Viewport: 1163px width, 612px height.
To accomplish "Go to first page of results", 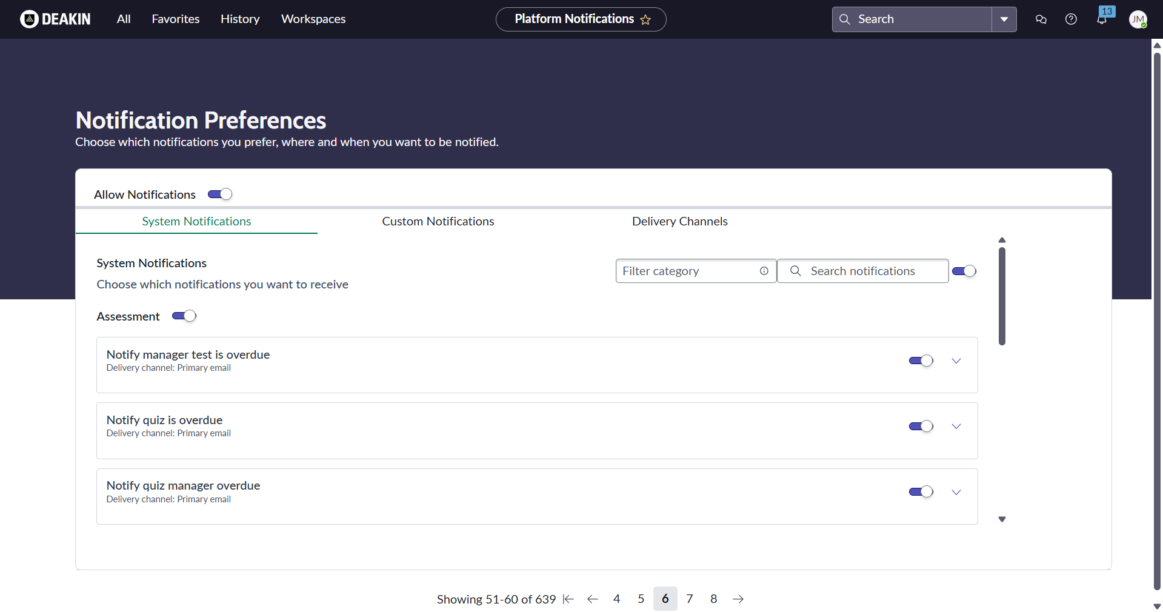I will [x=568, y=599].
